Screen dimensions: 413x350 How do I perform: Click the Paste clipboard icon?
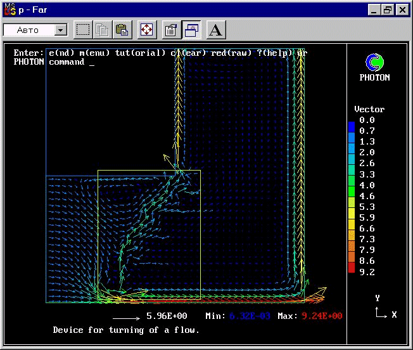[x=122, y=30]
